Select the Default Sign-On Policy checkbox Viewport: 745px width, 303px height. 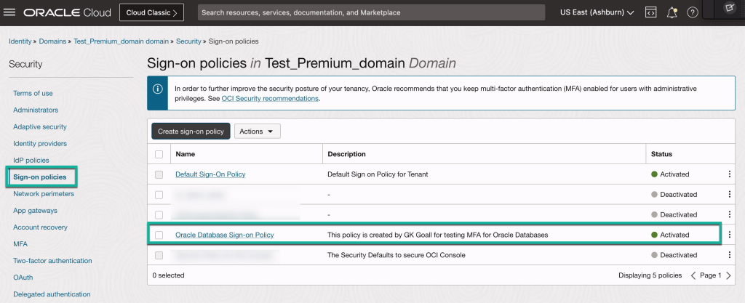coord(159,174)
